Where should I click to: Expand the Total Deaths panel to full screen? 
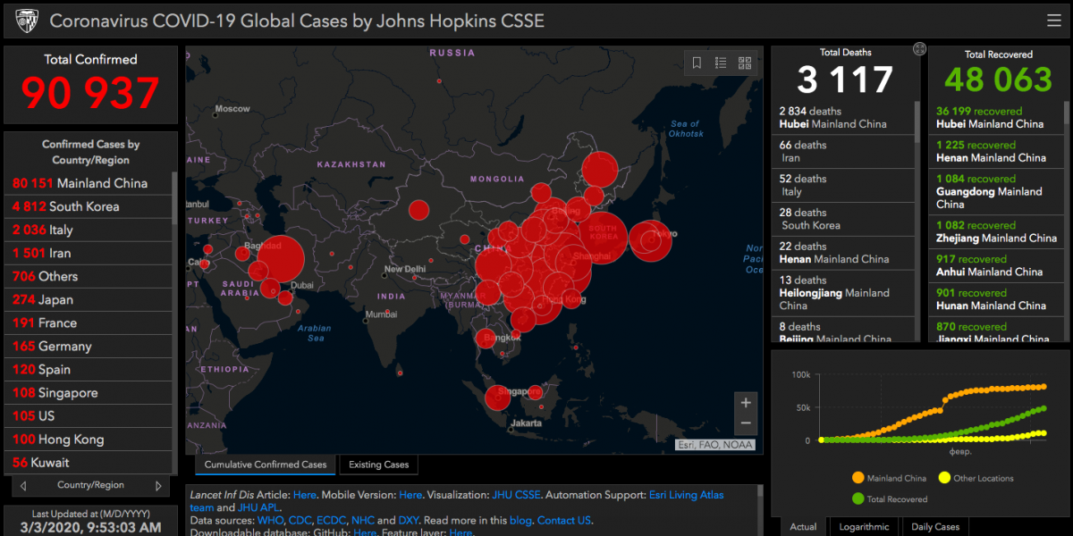[919, 49]
